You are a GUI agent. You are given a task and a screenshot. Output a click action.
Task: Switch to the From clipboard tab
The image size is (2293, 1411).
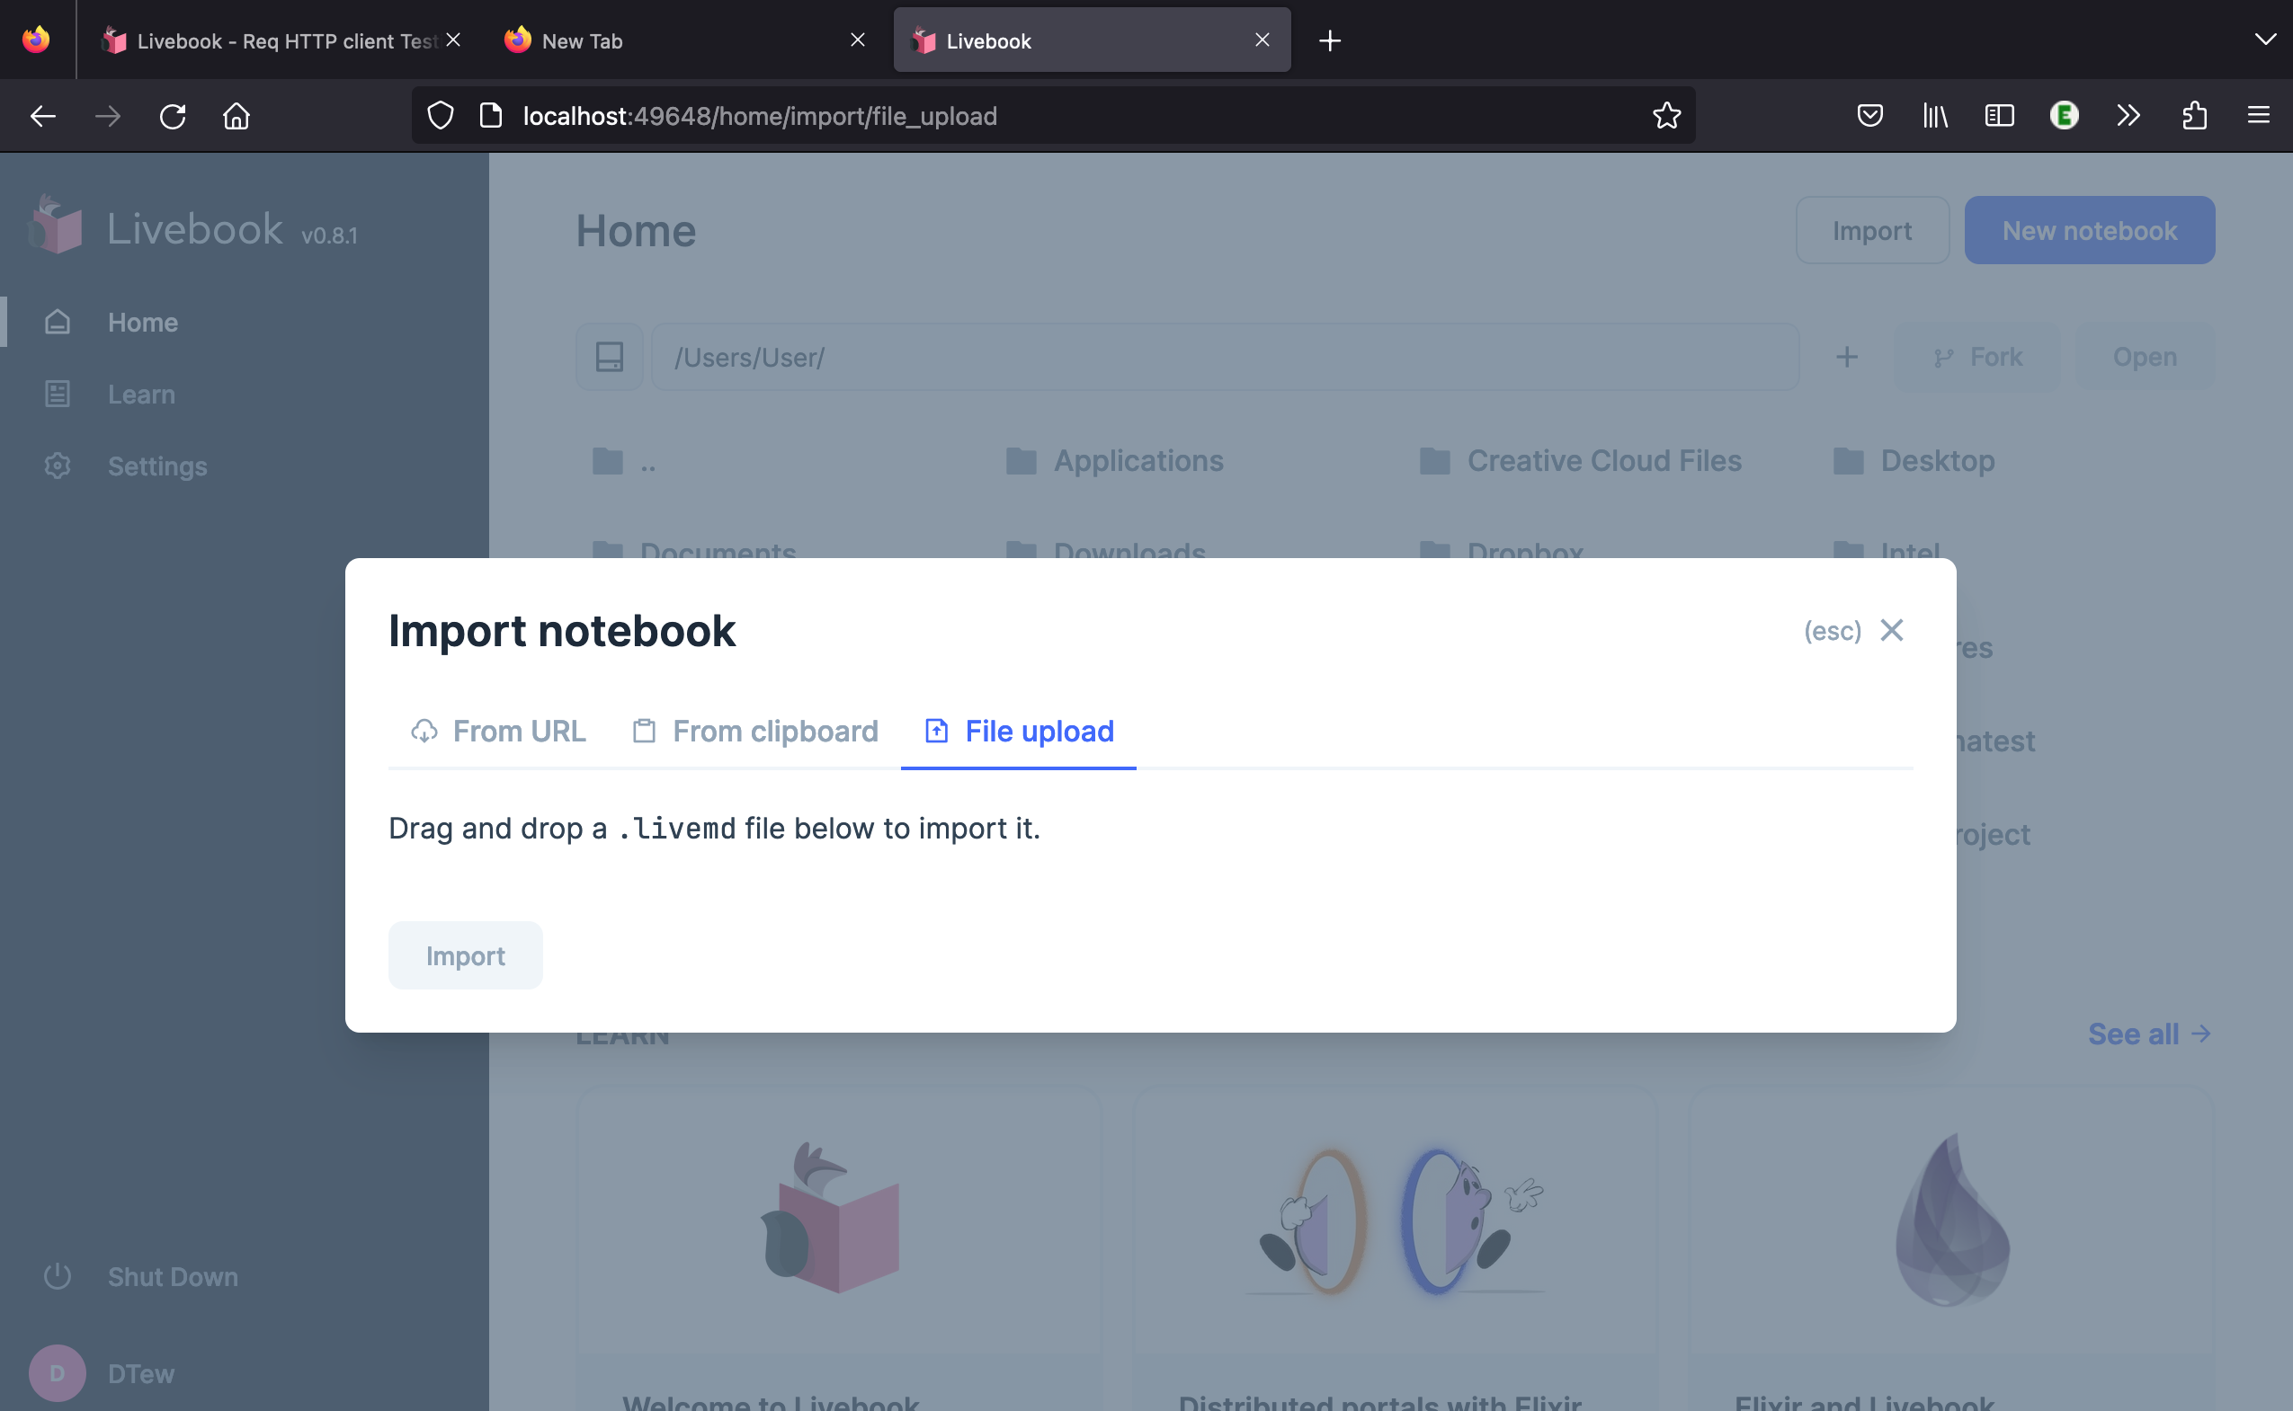(774, 731)
